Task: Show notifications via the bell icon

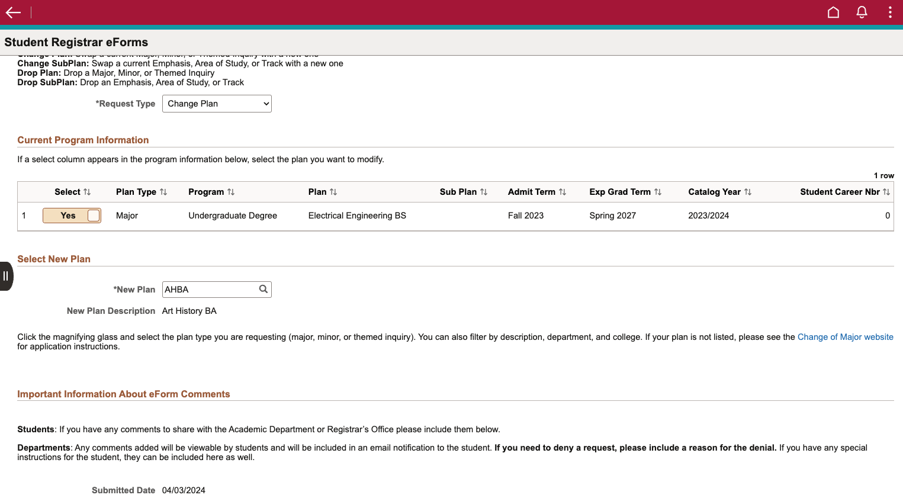Action: click(x=862, y=12)
